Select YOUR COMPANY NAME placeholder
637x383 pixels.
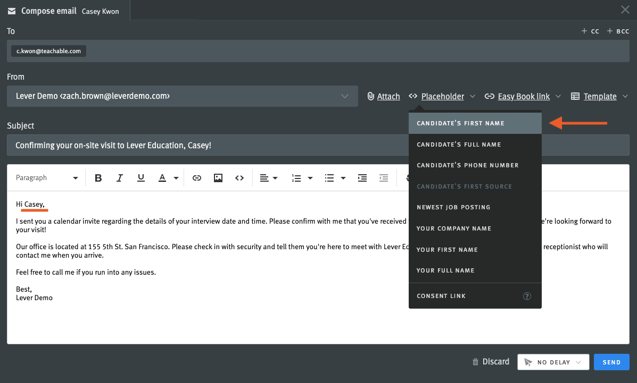tap(454, 228)
